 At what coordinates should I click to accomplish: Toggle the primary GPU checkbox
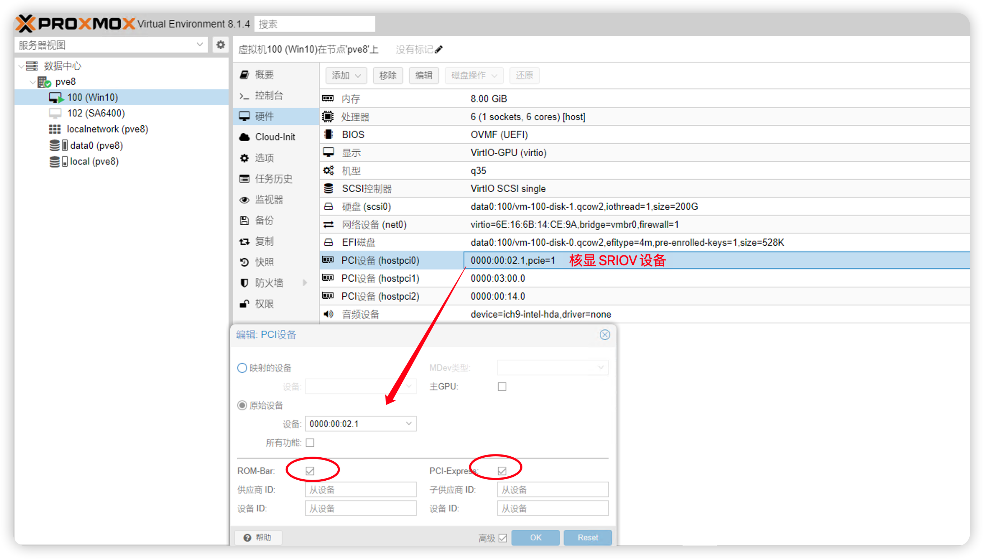click(x=502, y=387)
